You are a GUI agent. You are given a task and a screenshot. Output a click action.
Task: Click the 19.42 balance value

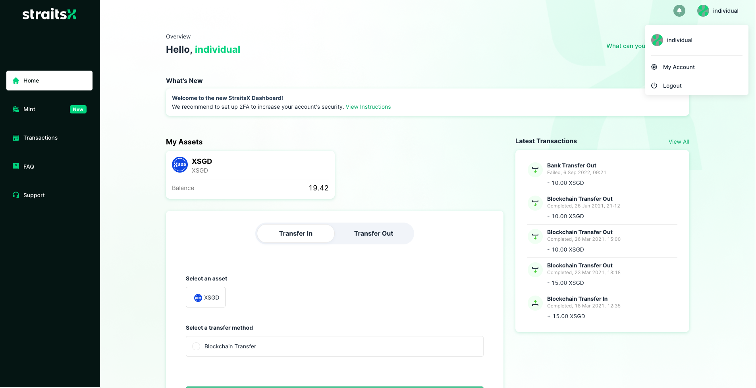coord(318,188)
